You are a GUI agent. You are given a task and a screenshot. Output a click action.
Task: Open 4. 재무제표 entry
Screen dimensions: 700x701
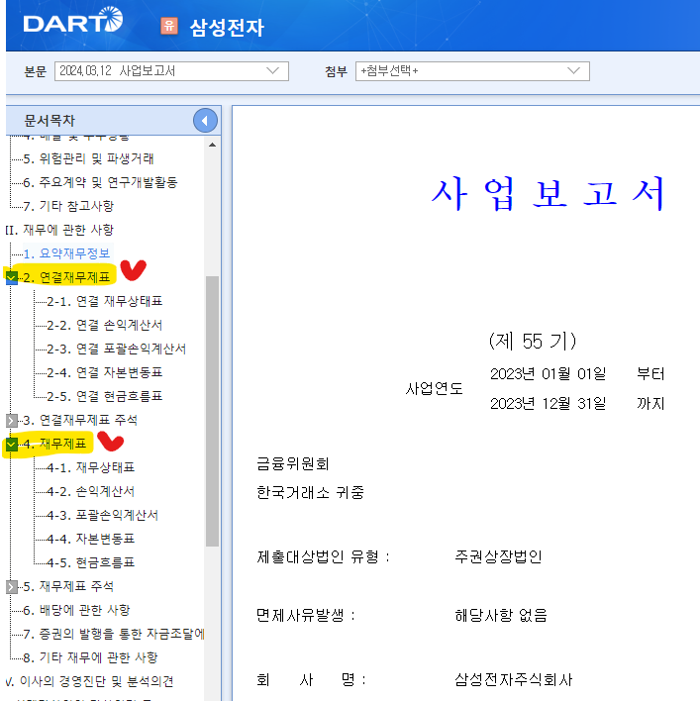pyautogui.click(x=54, y=444)
